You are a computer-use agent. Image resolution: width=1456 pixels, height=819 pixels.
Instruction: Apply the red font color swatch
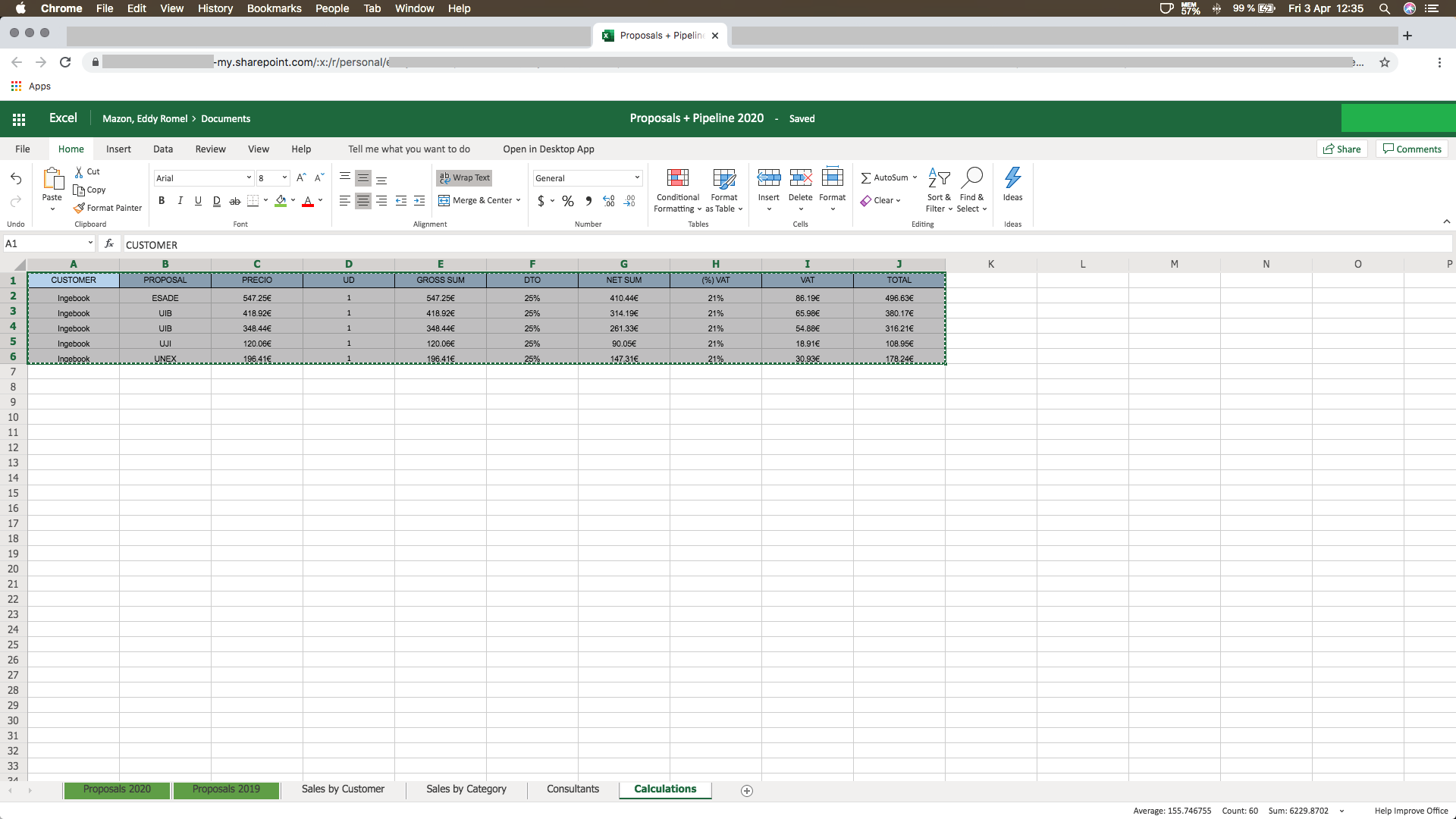[307, 201]
